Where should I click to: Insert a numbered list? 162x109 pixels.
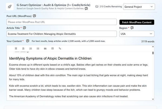31,48
